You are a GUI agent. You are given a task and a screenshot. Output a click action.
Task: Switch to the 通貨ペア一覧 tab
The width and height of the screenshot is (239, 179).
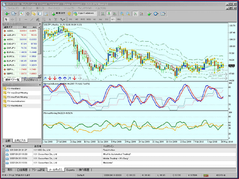[12, 80]
